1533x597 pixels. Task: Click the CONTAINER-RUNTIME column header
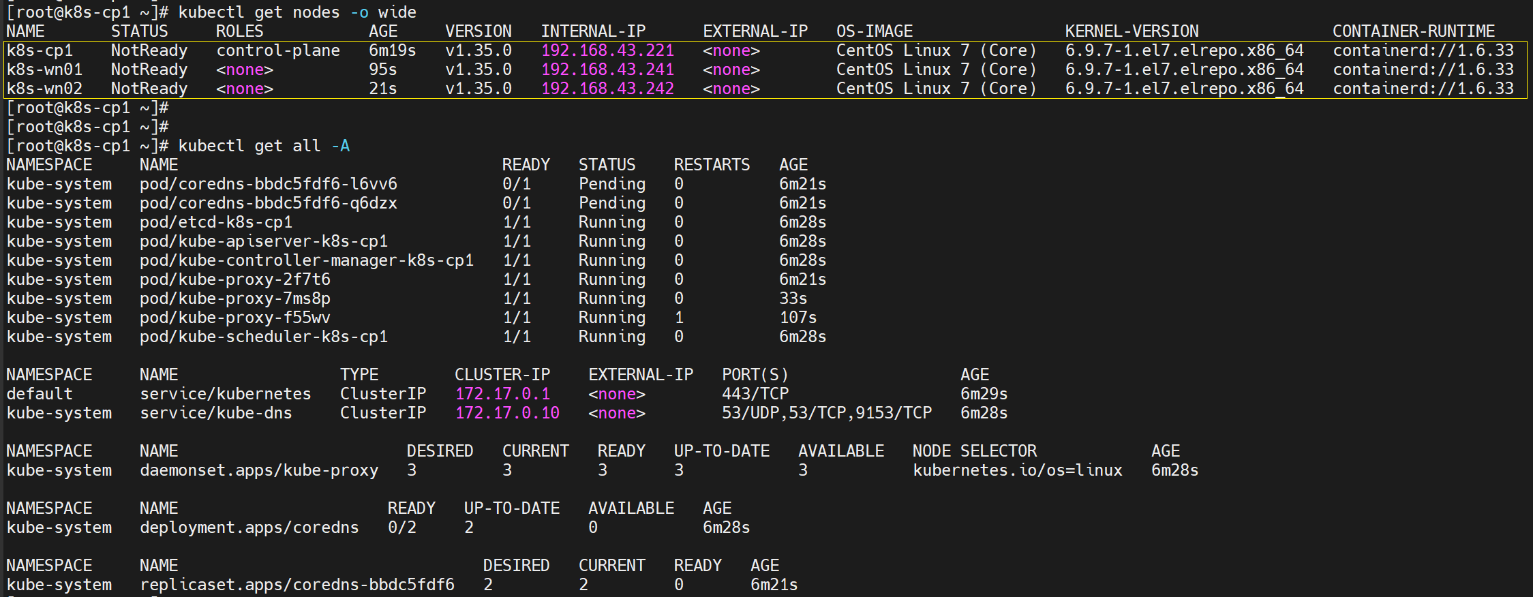(x=1414, y=31)
